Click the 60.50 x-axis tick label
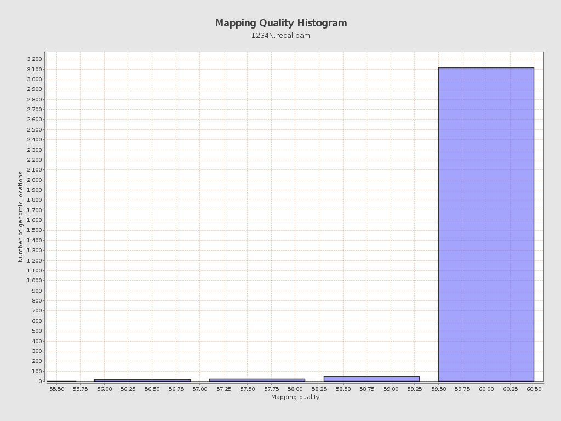The height and width of the screenshot is (421, 561). tap(534, 389)
